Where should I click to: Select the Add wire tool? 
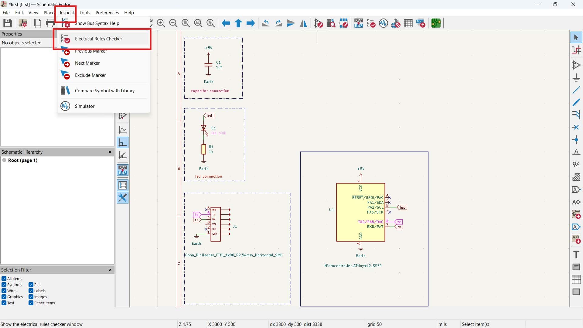[x=576, y=90]
